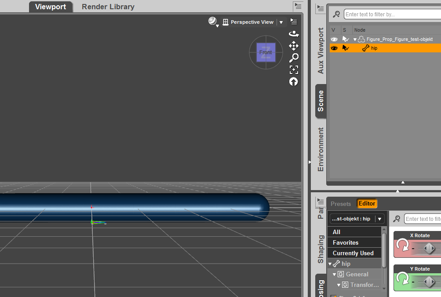Image resolution: width=441 pixels, height=297 pixels.
Task: Click the frame selection icon
Action: [294, 70]
